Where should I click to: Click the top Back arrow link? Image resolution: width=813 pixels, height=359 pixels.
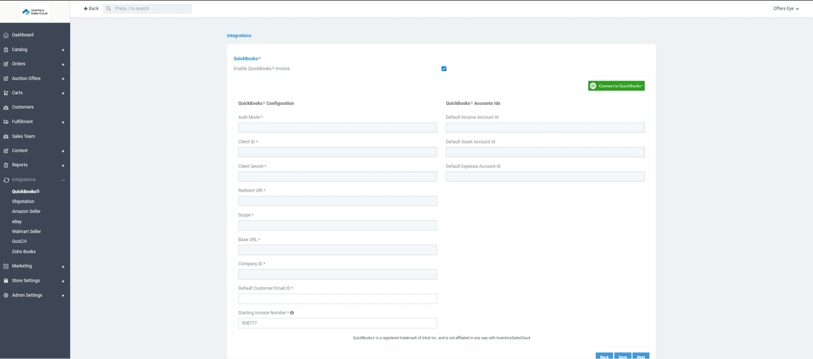(91, 8)
